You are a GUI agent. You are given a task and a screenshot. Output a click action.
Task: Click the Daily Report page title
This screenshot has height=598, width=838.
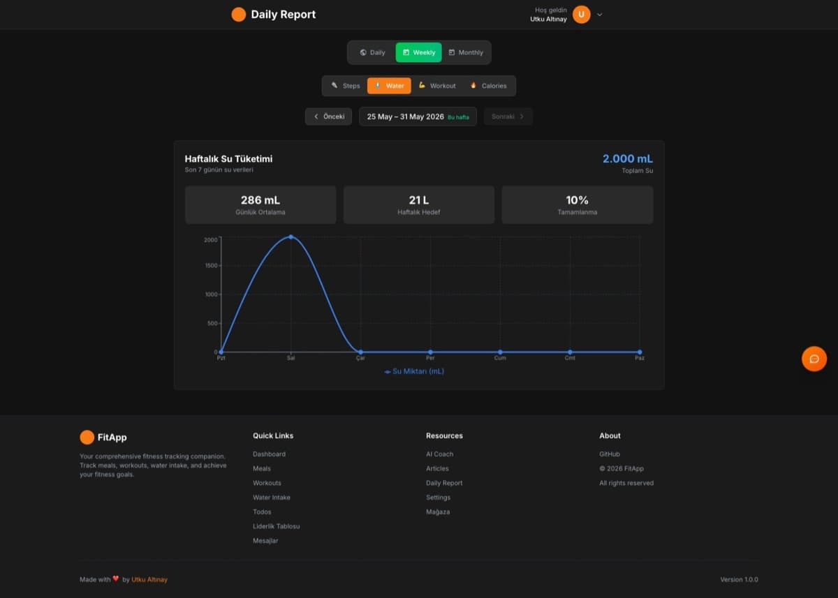[x=284, y=14]
